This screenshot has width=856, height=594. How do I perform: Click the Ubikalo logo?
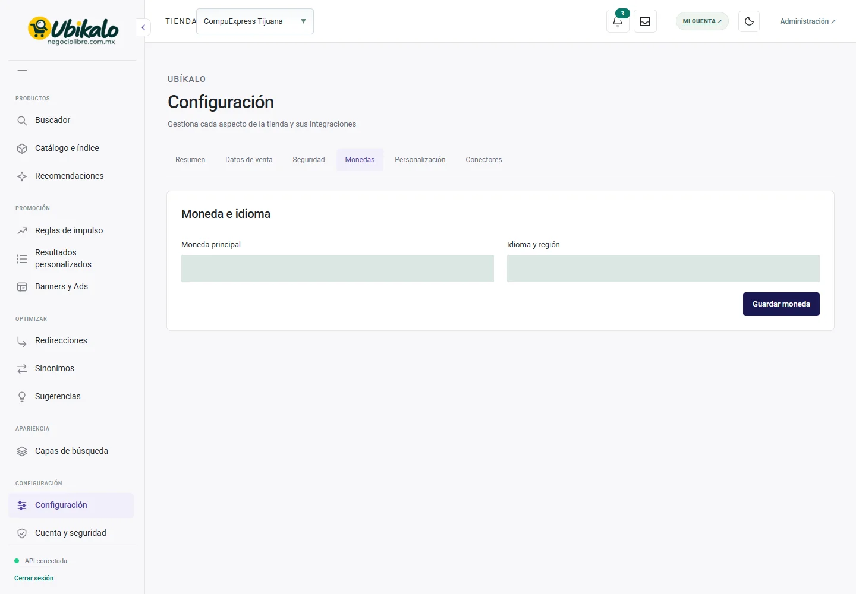click(x=73, y=30)
